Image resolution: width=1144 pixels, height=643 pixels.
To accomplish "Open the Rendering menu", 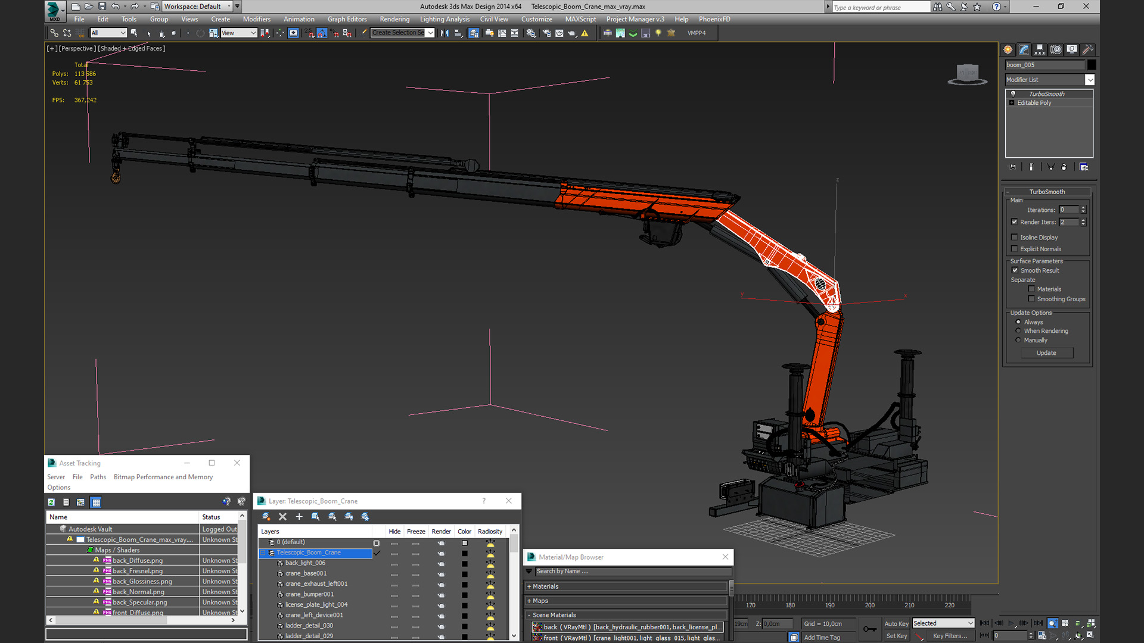I will point(394,19).
